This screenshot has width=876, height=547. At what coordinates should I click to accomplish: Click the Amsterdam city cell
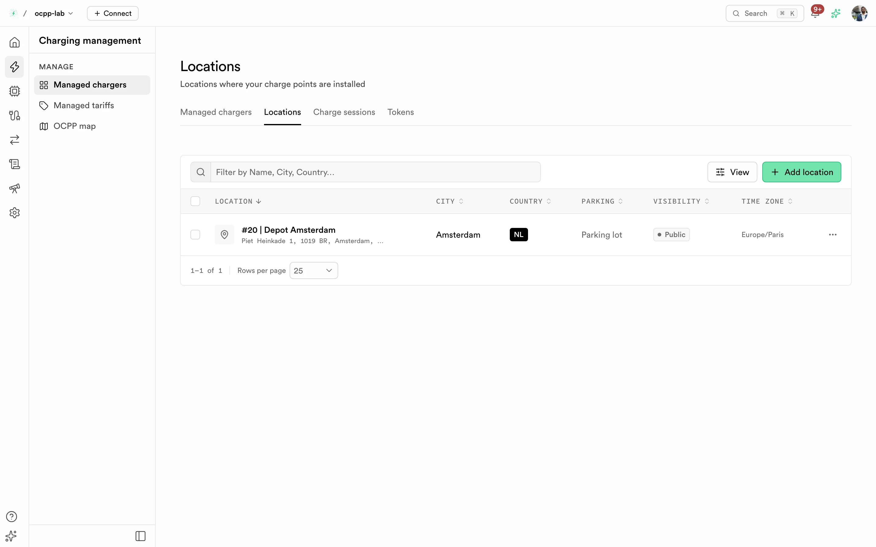click(458, 235)
